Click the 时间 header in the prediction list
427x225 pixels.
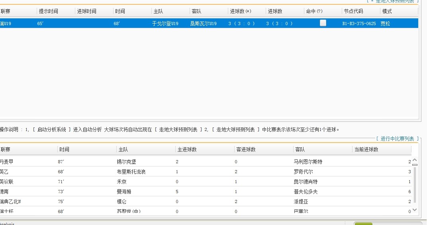coord(120,11)
